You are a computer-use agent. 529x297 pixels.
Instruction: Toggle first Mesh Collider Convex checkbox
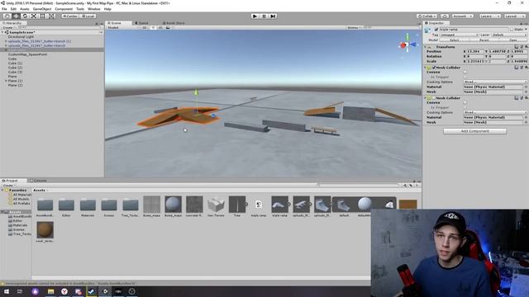(x=465, y=72)
